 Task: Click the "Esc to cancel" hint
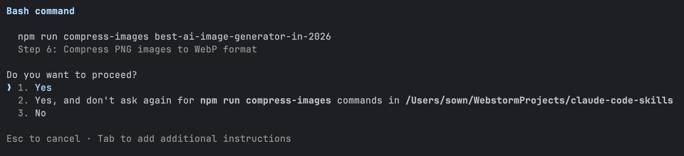(x=43, y=139)
